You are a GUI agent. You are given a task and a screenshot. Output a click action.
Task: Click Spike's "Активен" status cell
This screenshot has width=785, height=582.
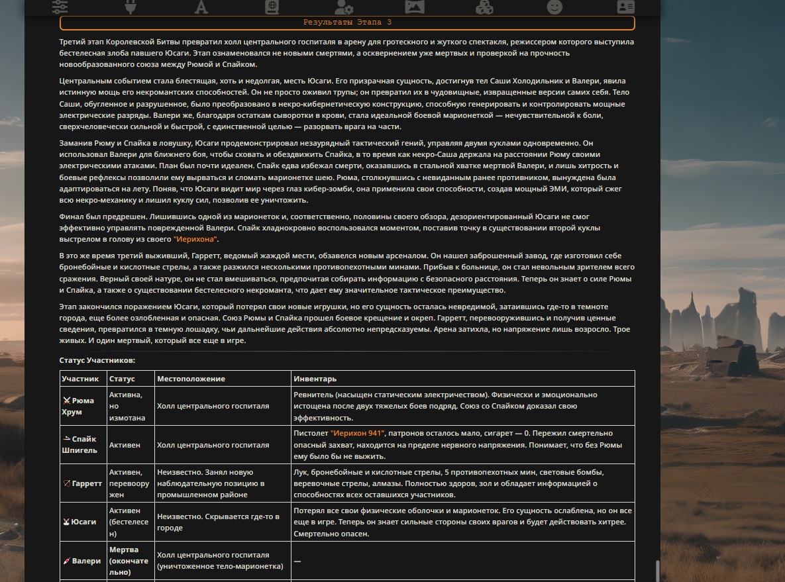[x=131, y=445]
